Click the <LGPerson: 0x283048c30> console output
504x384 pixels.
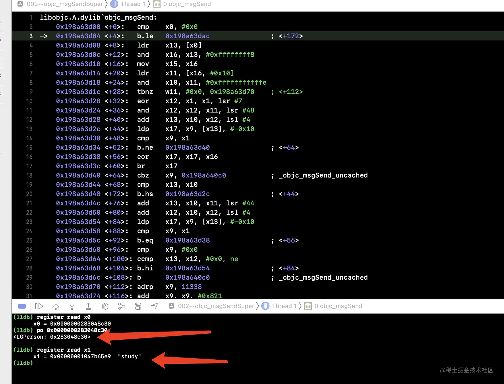52,337
